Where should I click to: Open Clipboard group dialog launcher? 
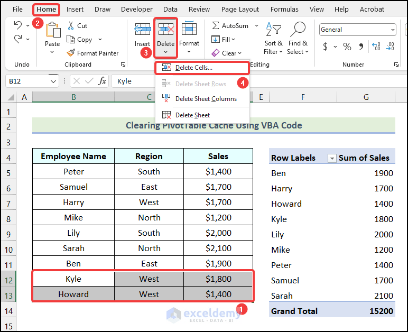coord(123,64)
